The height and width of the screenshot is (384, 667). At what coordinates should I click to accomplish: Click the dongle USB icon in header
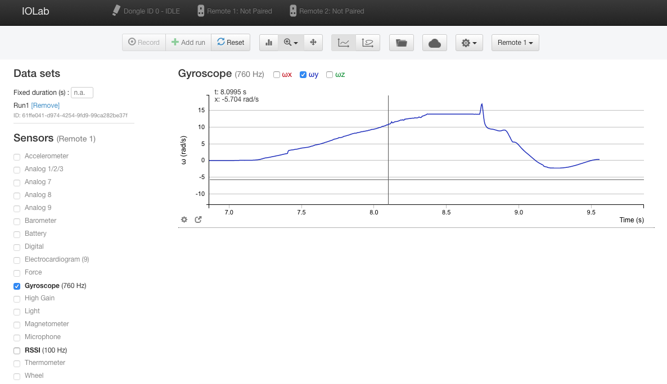116,11
